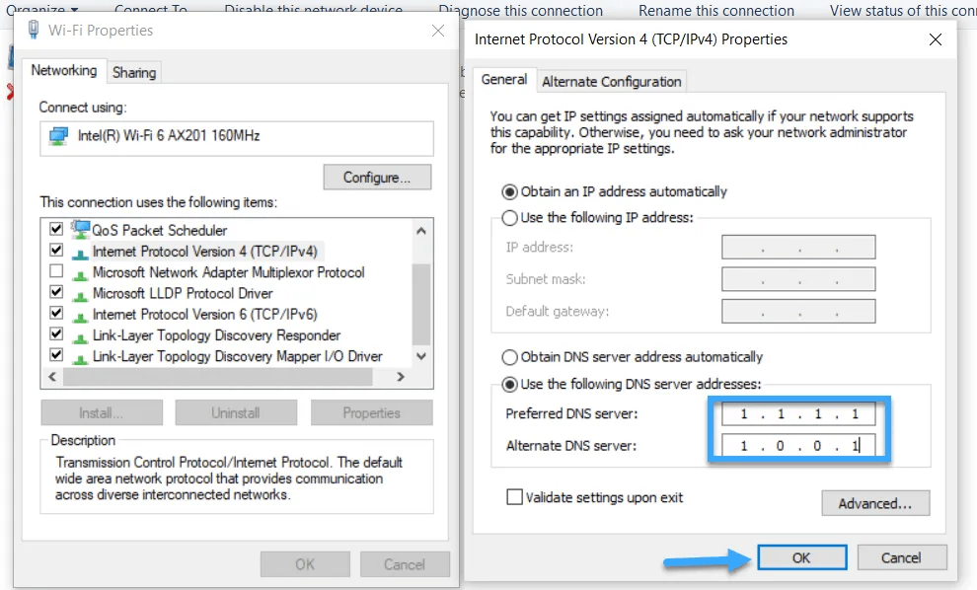The height and width of the screenshot is (590, 977).
Task: Click View status of this connection
Action: coord(903,11)
